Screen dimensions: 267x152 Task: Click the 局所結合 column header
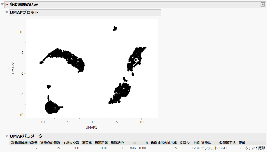117,143
